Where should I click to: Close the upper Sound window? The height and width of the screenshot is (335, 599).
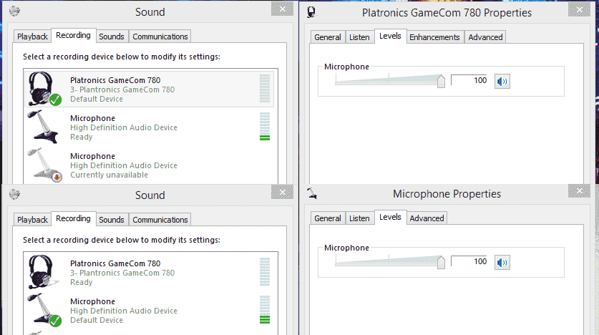(282, 9)
